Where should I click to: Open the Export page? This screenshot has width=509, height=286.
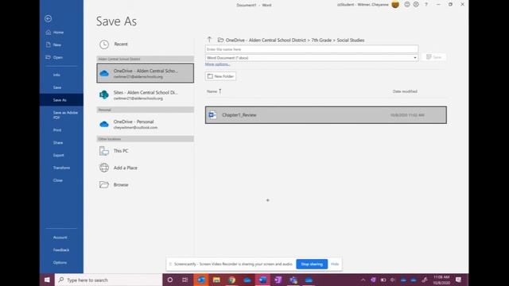coord(58,156)
